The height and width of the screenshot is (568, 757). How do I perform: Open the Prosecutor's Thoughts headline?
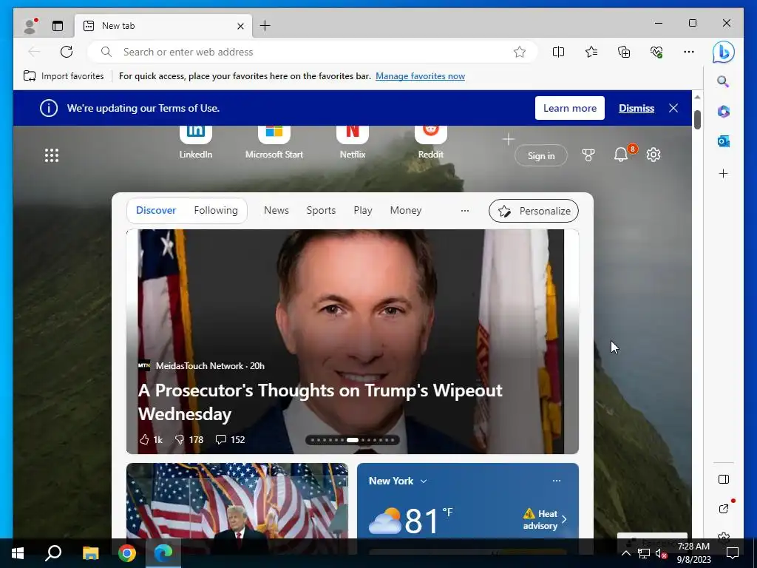[x=320, y=402]
